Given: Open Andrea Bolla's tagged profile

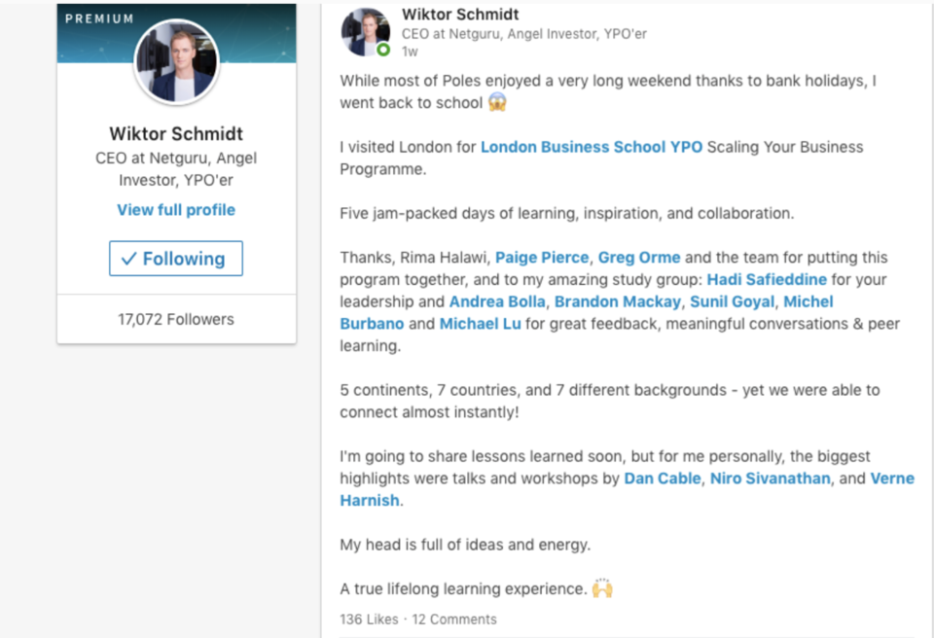Looking at the screenshot, I should pyautogui.click(x=497, y=301).
